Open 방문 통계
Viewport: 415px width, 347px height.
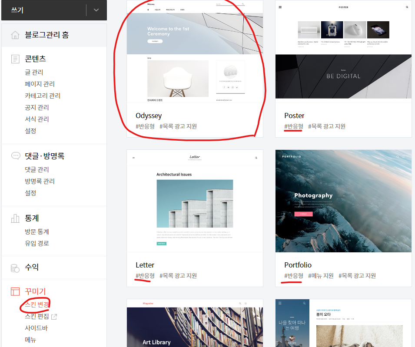point(37,231)
